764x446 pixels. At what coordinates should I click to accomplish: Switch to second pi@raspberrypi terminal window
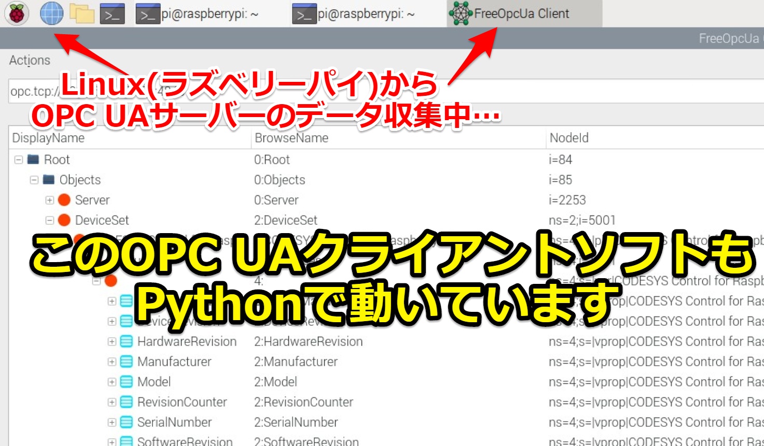click(x=366, y=14)
